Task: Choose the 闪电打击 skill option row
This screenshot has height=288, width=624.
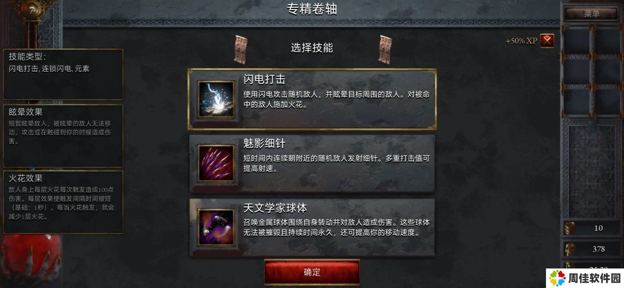Action: (312, 99)
